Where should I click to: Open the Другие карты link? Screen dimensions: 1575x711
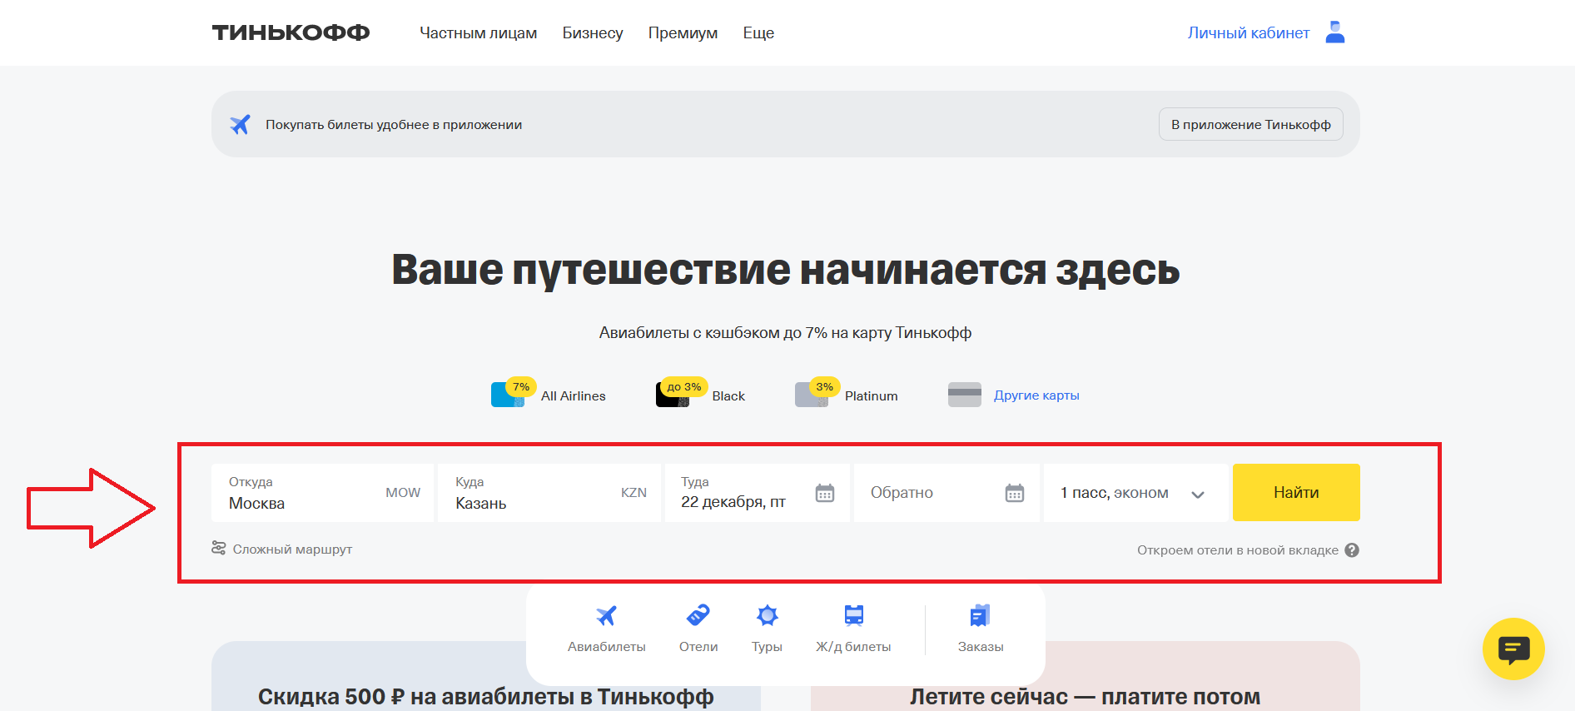tap(1036, 395)
